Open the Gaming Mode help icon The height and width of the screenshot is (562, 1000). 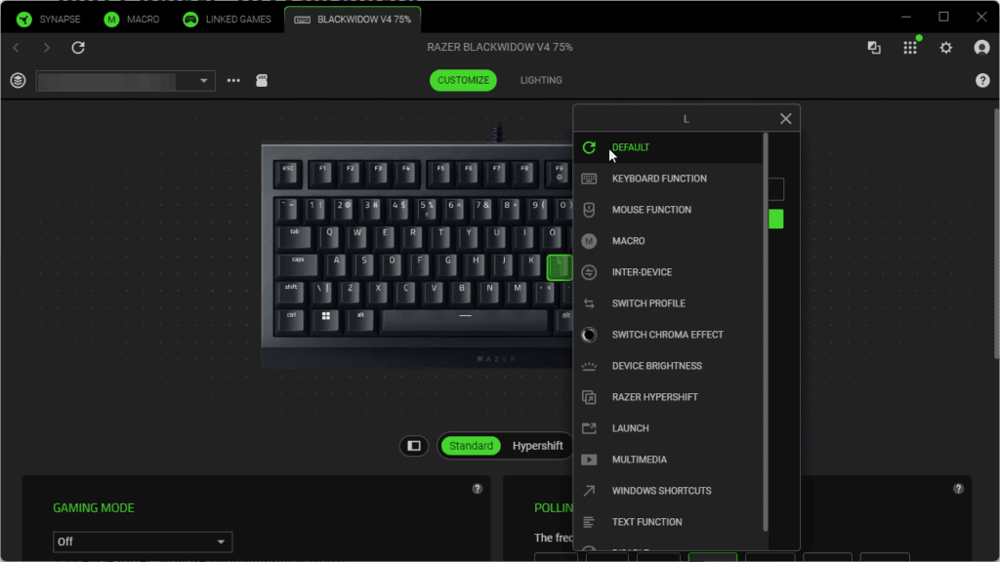coord(477,489)
